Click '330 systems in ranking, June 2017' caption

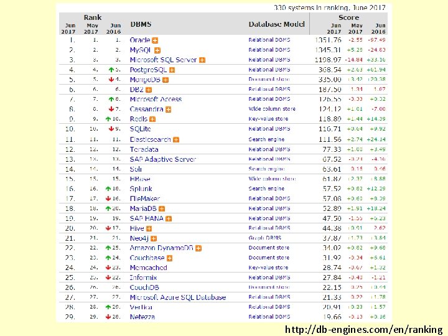click(x=329, y=7)
